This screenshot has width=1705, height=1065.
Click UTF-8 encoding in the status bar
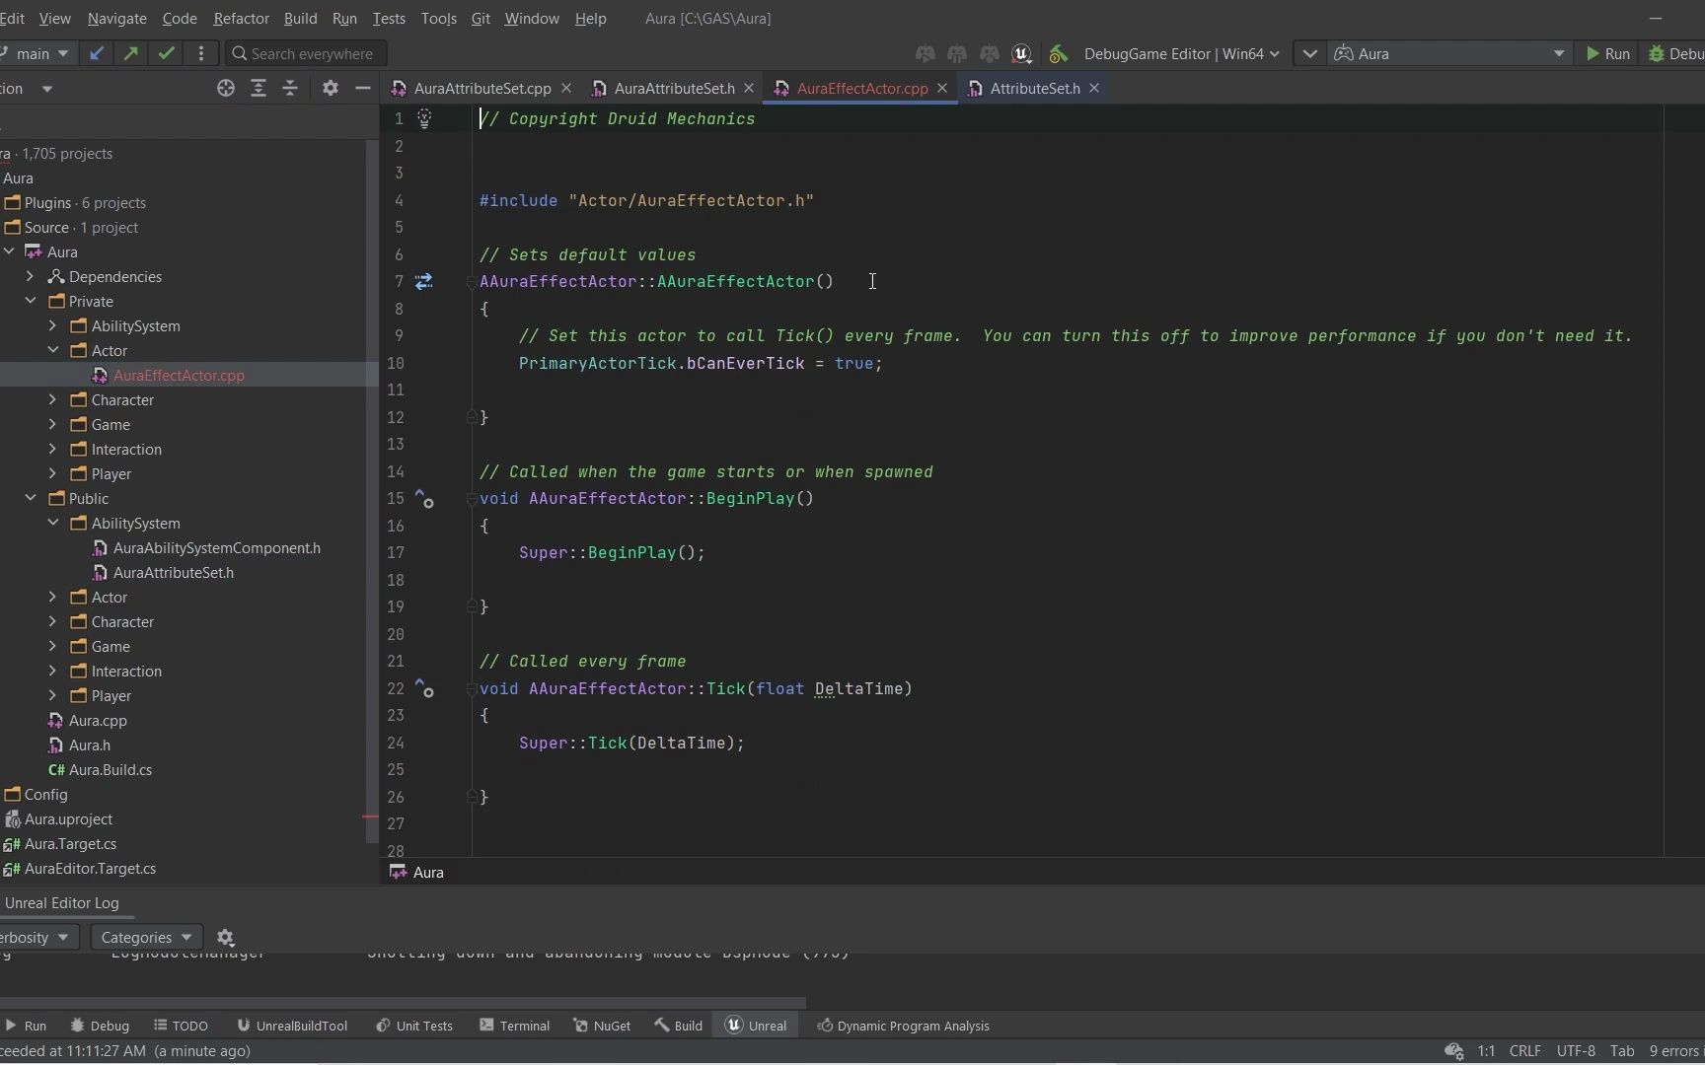[x=1575, y=1051]
